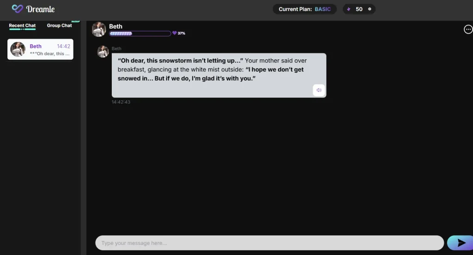Click the 14:42 time on Beth's card

64,46
